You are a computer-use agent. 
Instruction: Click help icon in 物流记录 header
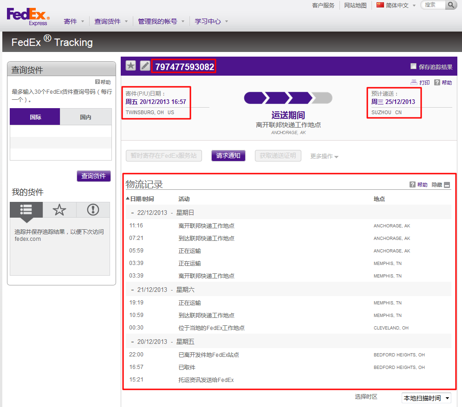click(x=412, y=185)
